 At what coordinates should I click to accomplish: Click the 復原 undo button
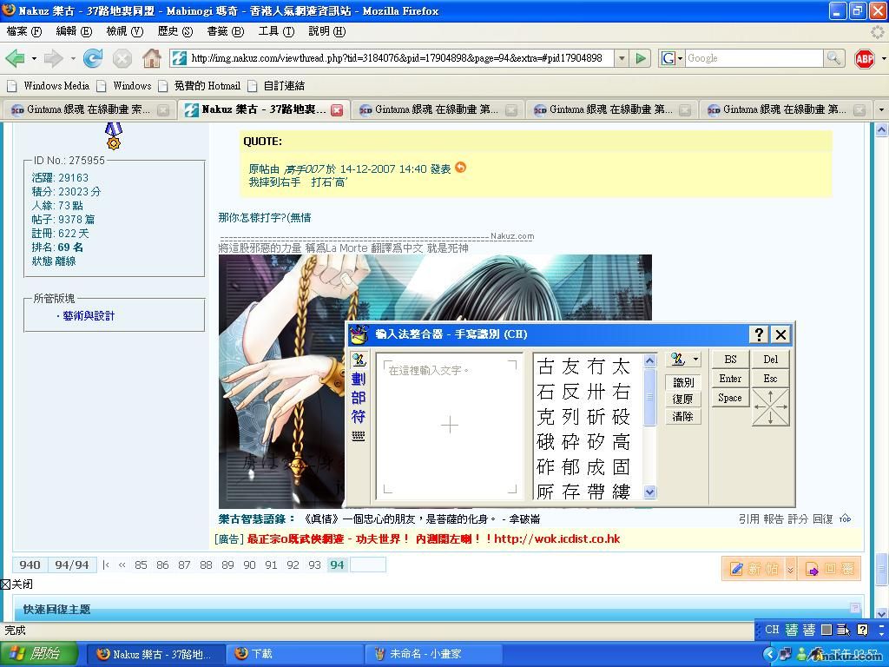683,400
